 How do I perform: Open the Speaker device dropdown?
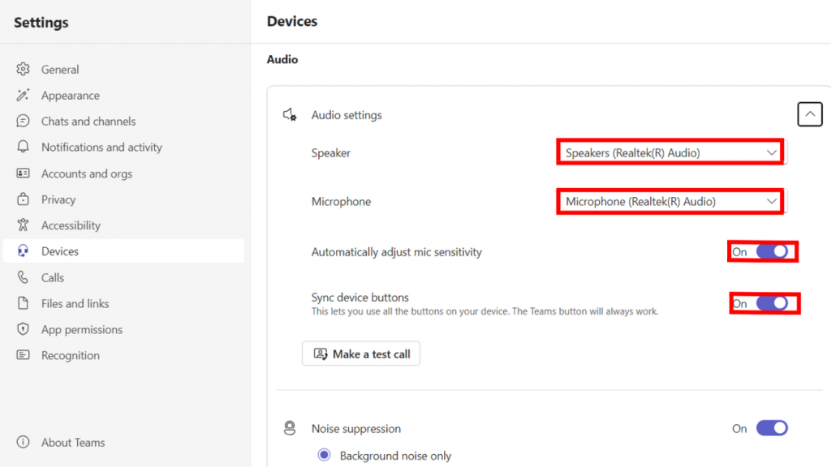click(x=671, y=152)
